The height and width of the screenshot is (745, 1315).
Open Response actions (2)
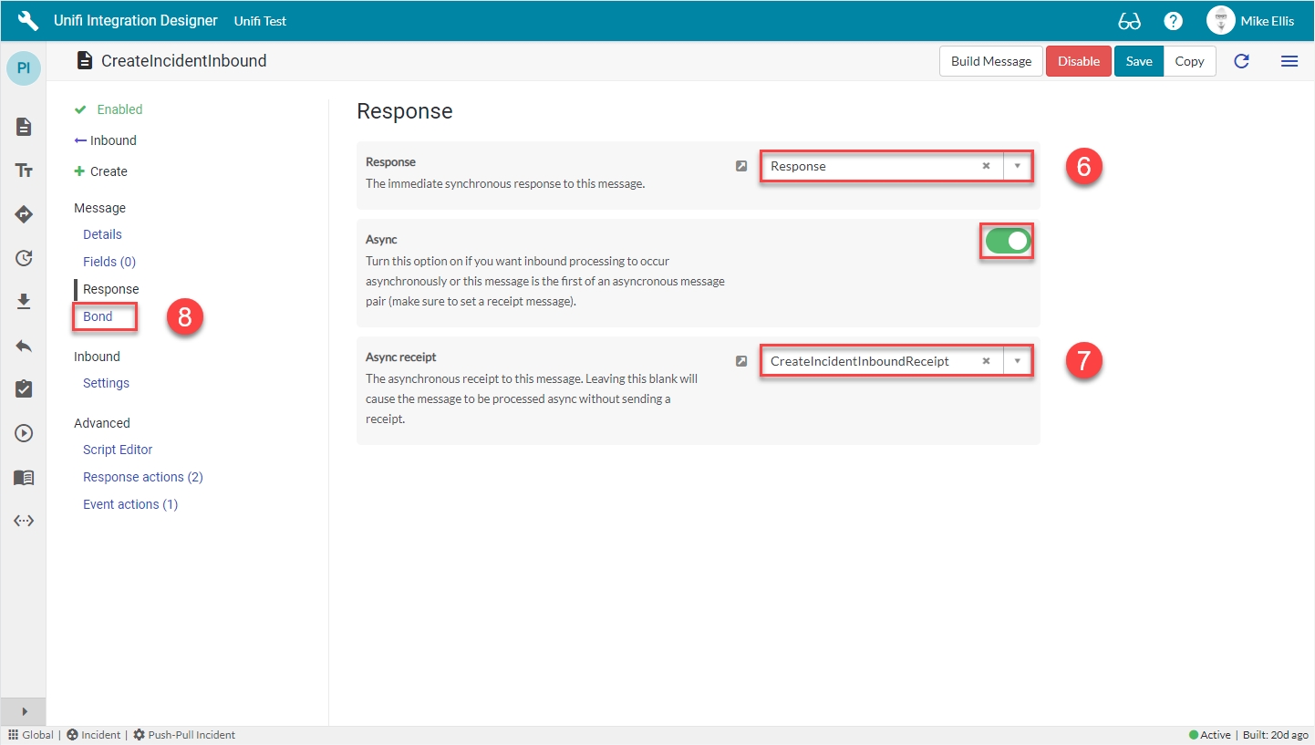[143, 477]
